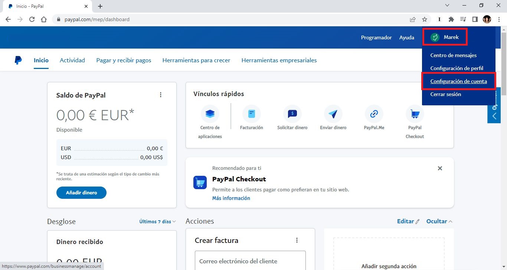Screen dimensions: 507x270
Task: Click the Enviar dinero paper plane icon
Action: click(x=333, y=114)
